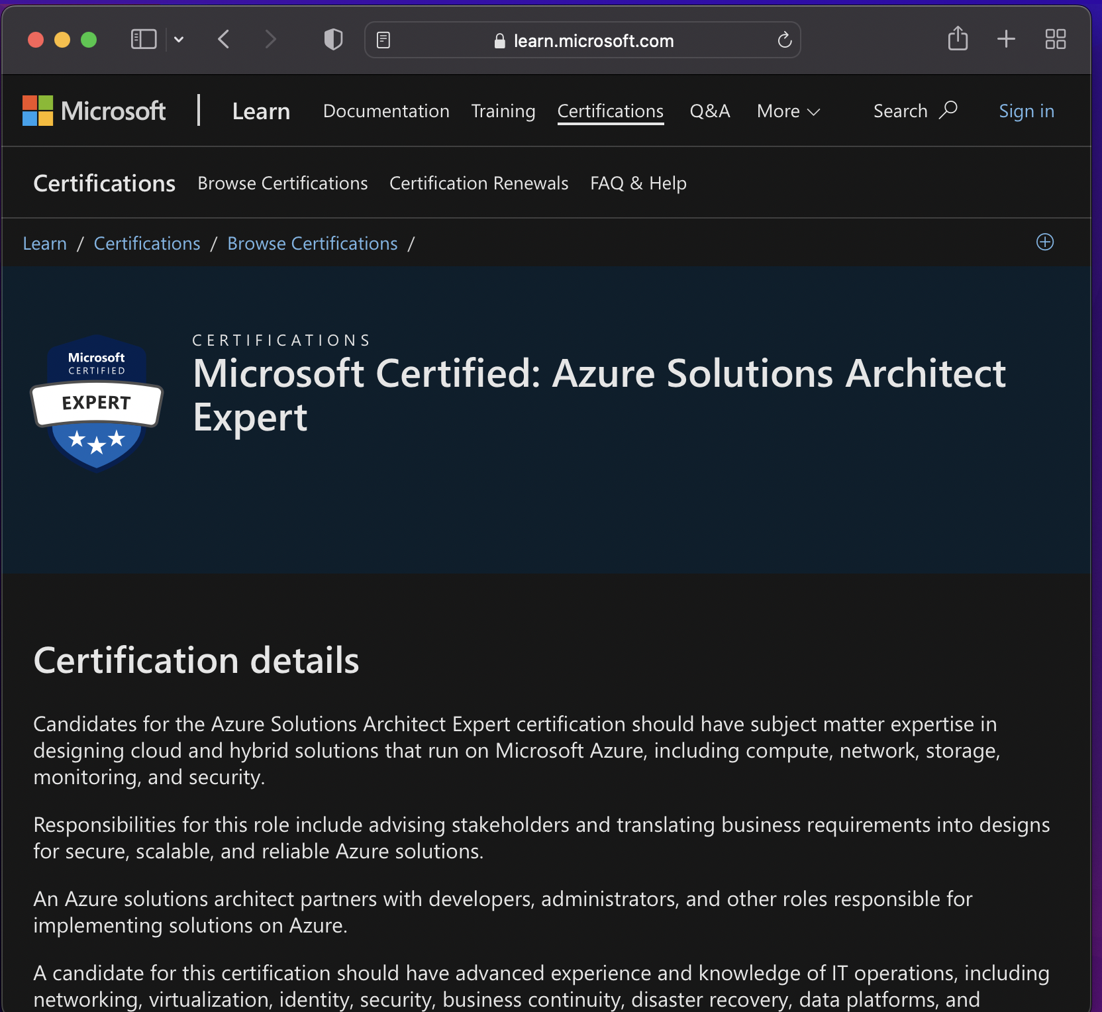1102x1012 pixels.
Task: Show Reader view via page icon
Action: 383,40
